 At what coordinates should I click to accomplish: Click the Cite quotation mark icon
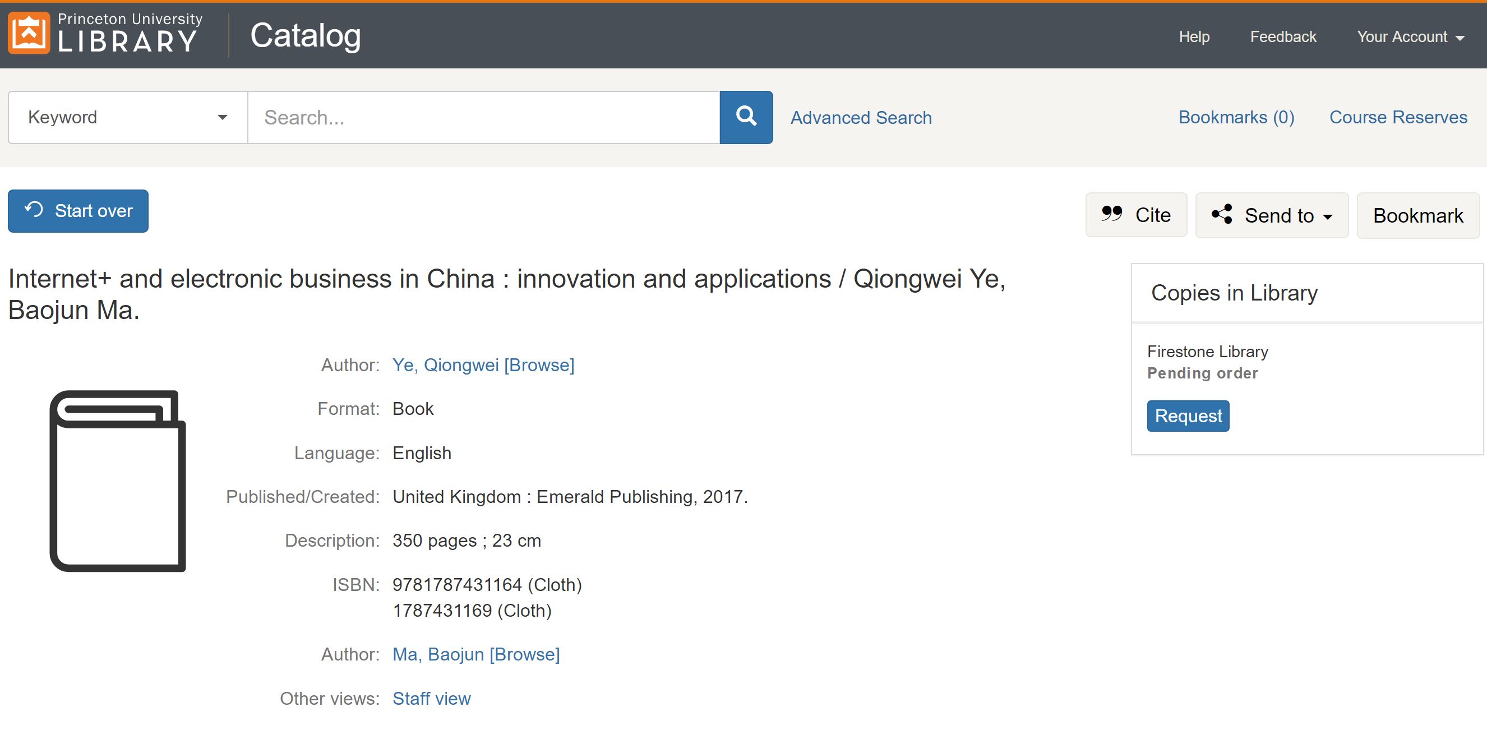[x=1111, y=214]
